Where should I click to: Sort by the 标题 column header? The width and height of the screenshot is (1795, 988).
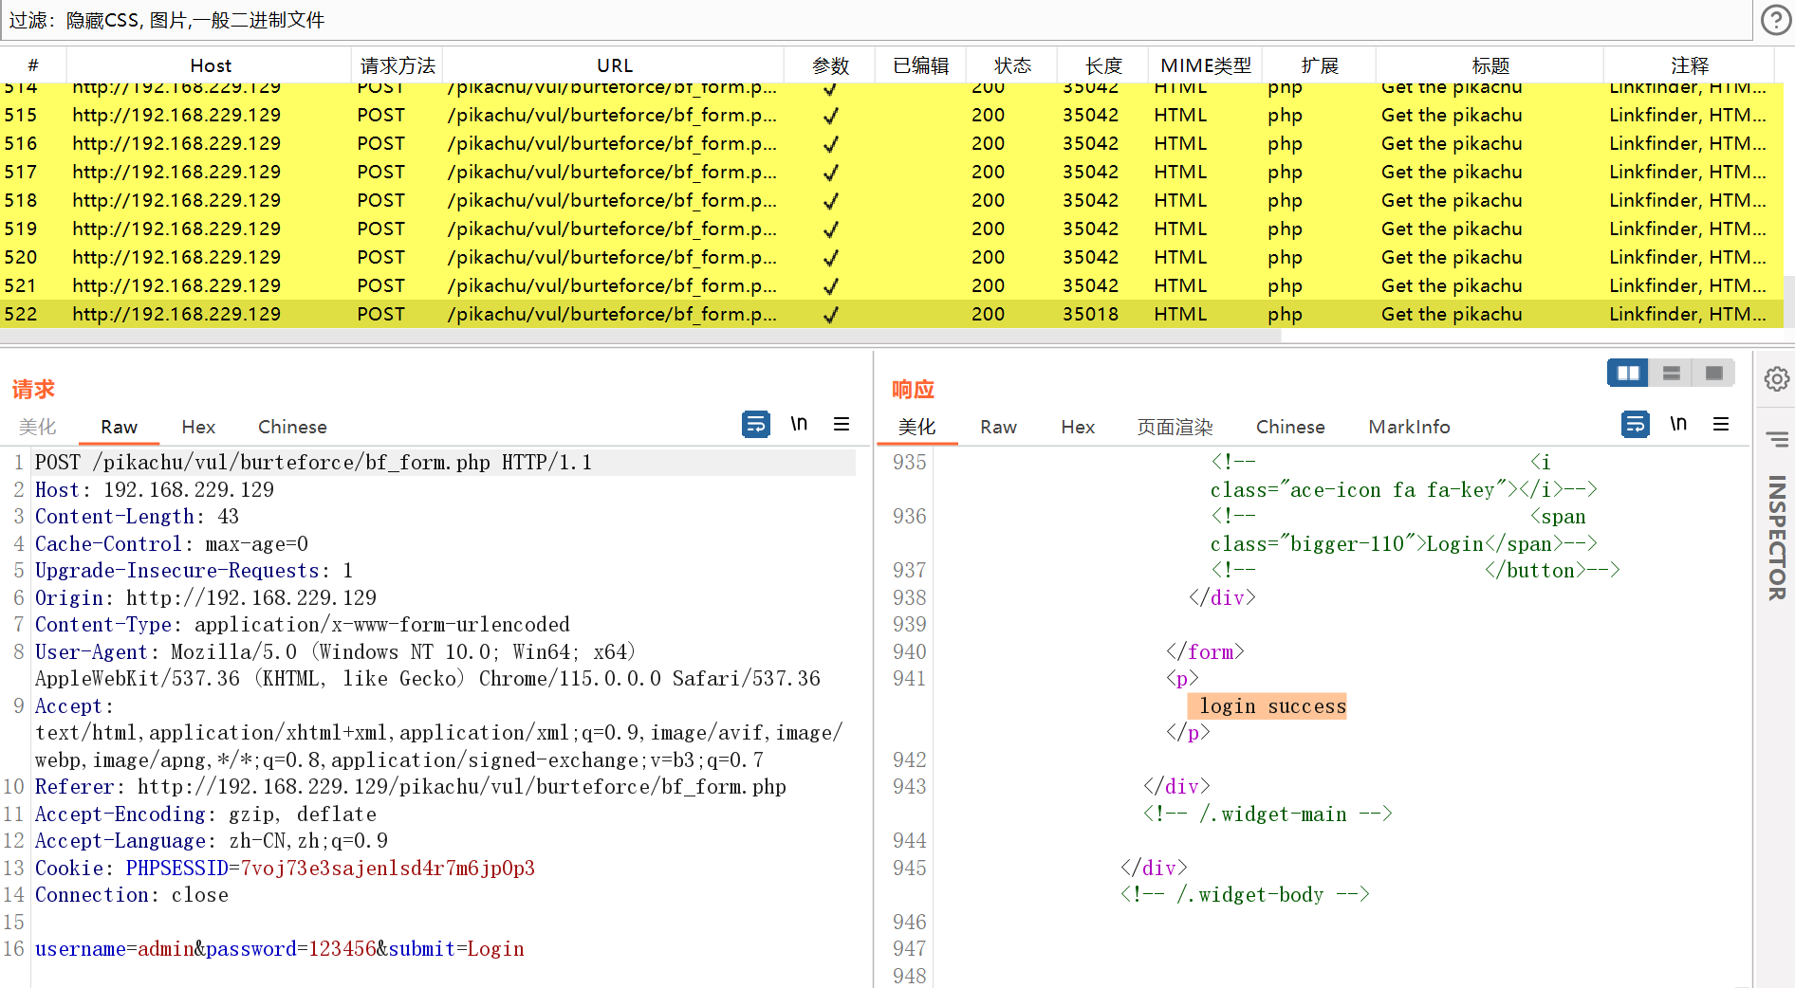[1490, 65]
